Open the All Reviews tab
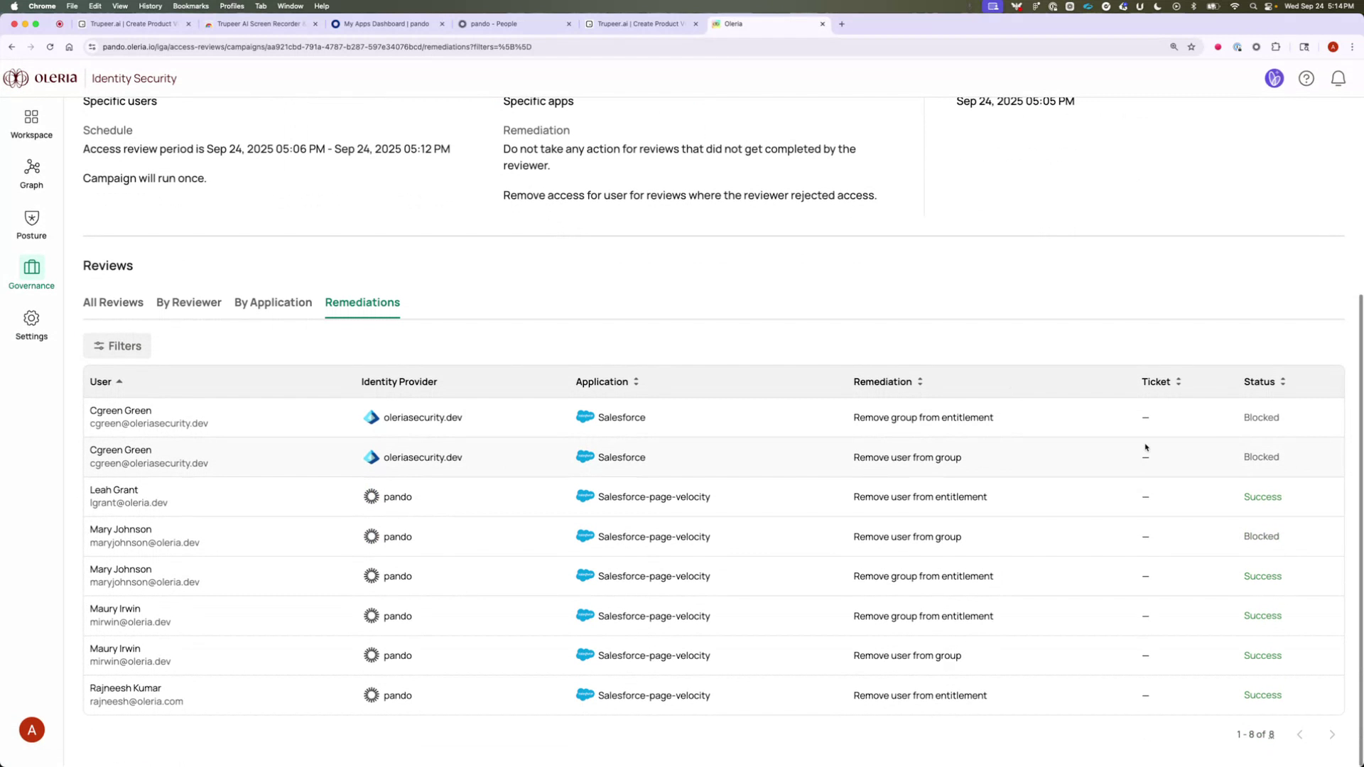This screenshot has width=1364, height=767. (113, 302)
